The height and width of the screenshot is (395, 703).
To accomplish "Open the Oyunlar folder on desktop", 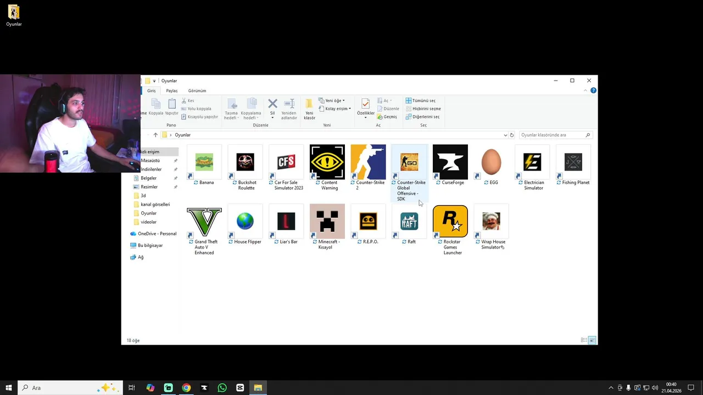I will point(14,15).
